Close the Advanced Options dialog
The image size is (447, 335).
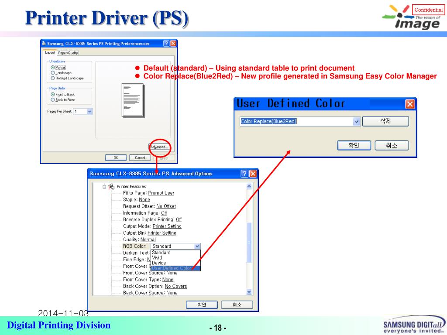(x=253, y=174)
